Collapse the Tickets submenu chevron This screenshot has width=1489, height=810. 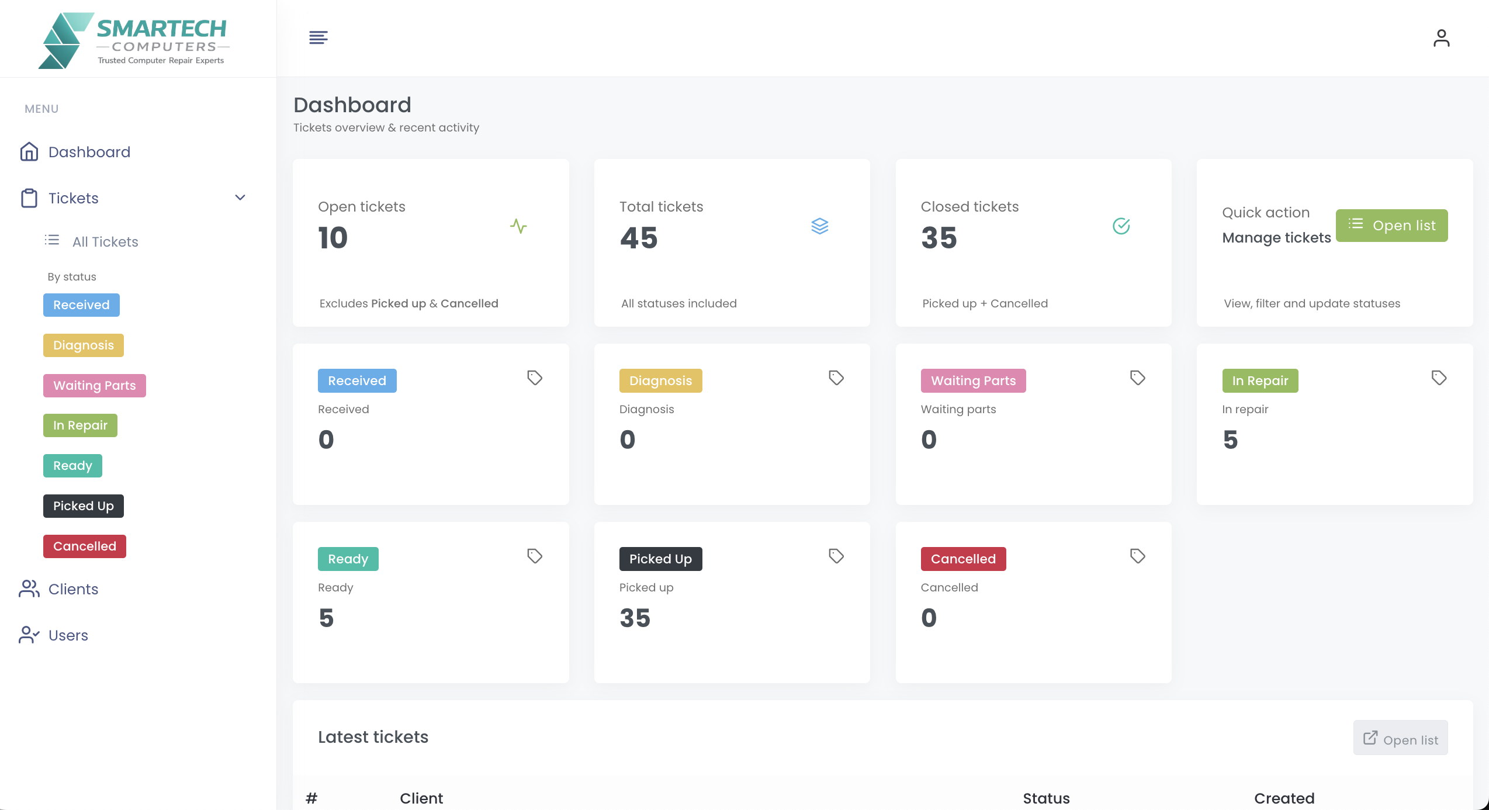pos(240,198)
